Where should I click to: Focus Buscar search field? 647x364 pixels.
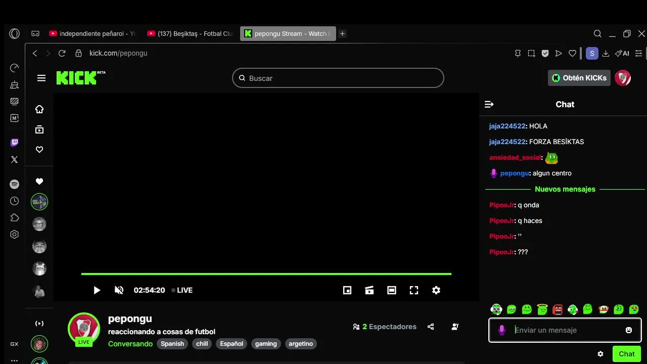(x=338, y=78)
